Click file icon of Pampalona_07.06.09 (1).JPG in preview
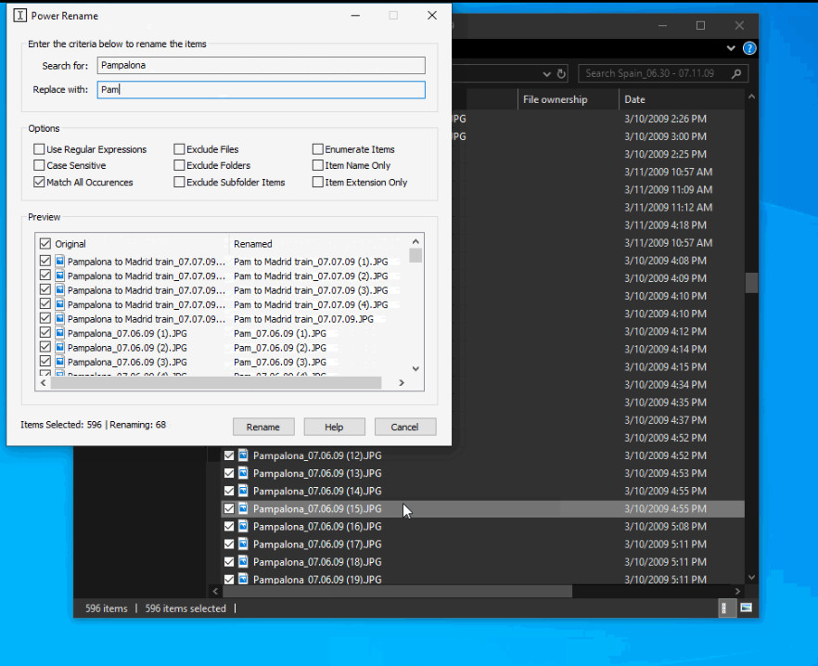818x666 pixels. (x=60, y=333)
